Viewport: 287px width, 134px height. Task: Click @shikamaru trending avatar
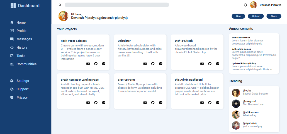(236, 115)
